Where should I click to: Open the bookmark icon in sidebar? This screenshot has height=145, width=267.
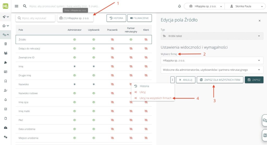point(5,81)
